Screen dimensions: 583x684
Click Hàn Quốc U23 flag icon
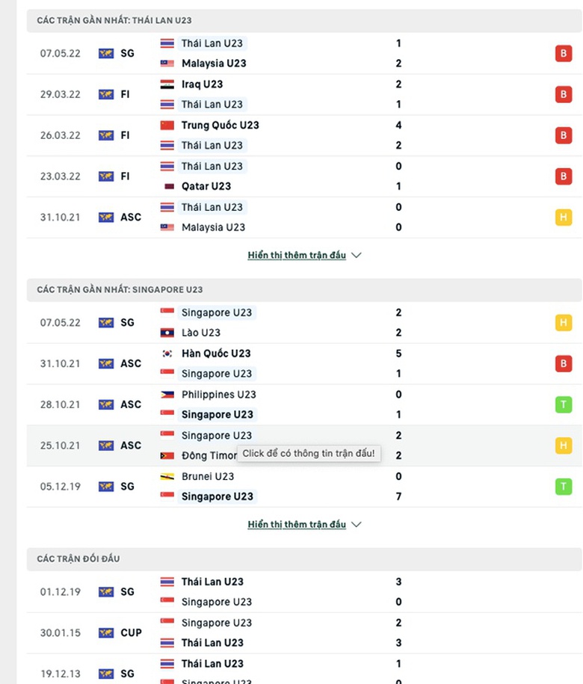click(x=167, y=354)
